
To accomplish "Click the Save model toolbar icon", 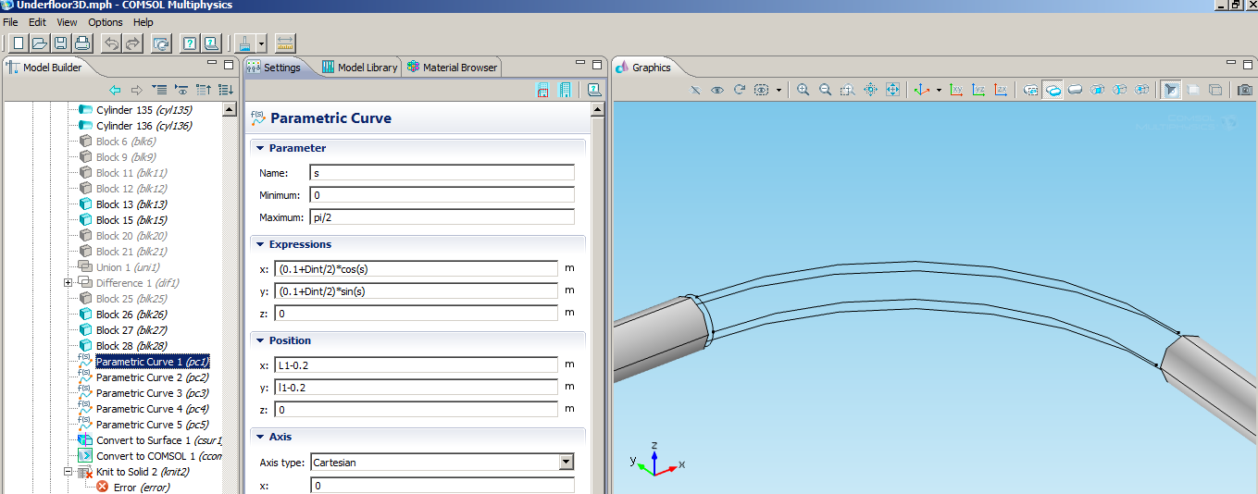I will (x=60, y=43).
